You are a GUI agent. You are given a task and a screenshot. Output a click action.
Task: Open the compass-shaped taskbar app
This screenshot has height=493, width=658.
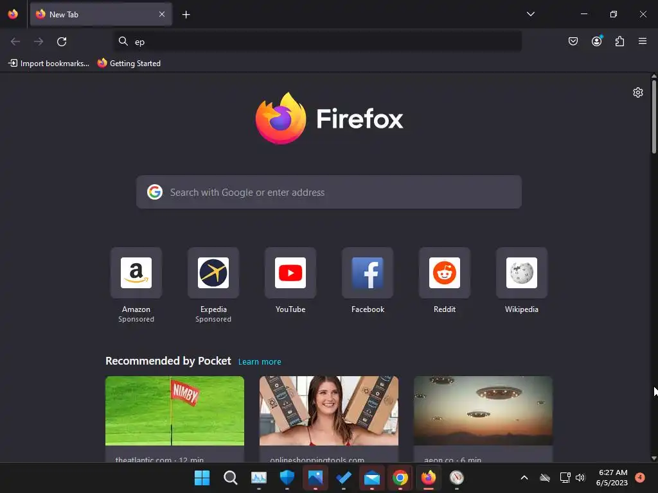[x=457, y=478]
